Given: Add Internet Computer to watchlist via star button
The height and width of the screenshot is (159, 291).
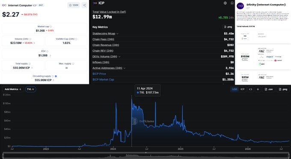Looking at the screenshot, I should coord(74,5).
